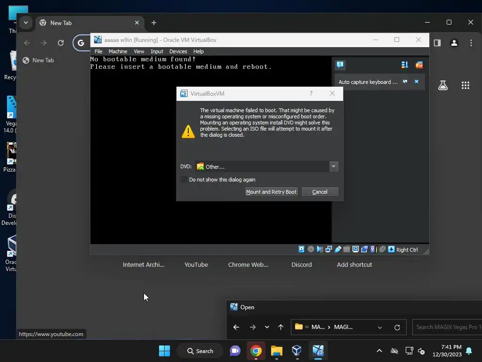Click the shared folders status icon
This screenshot has height=362, width=482.
coord(346,249)
